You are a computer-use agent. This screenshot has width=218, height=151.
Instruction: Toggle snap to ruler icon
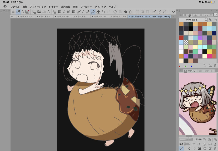(154, 12)
